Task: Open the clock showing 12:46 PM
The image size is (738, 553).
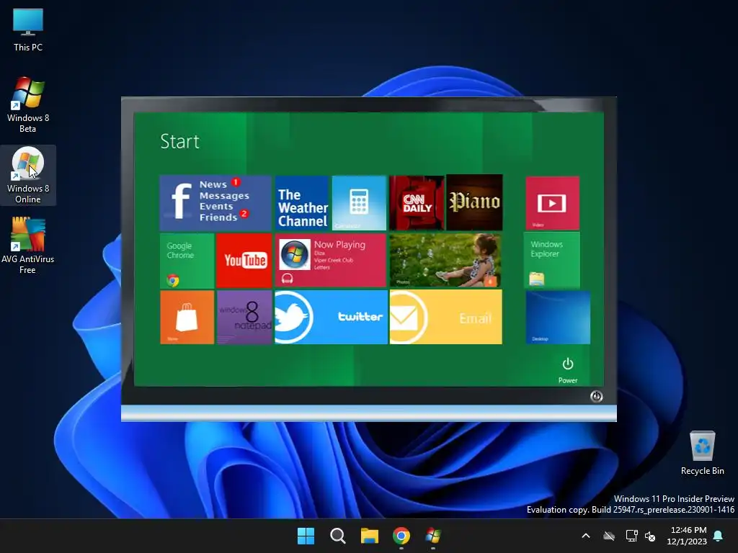Action: click(x=687, y=536)
